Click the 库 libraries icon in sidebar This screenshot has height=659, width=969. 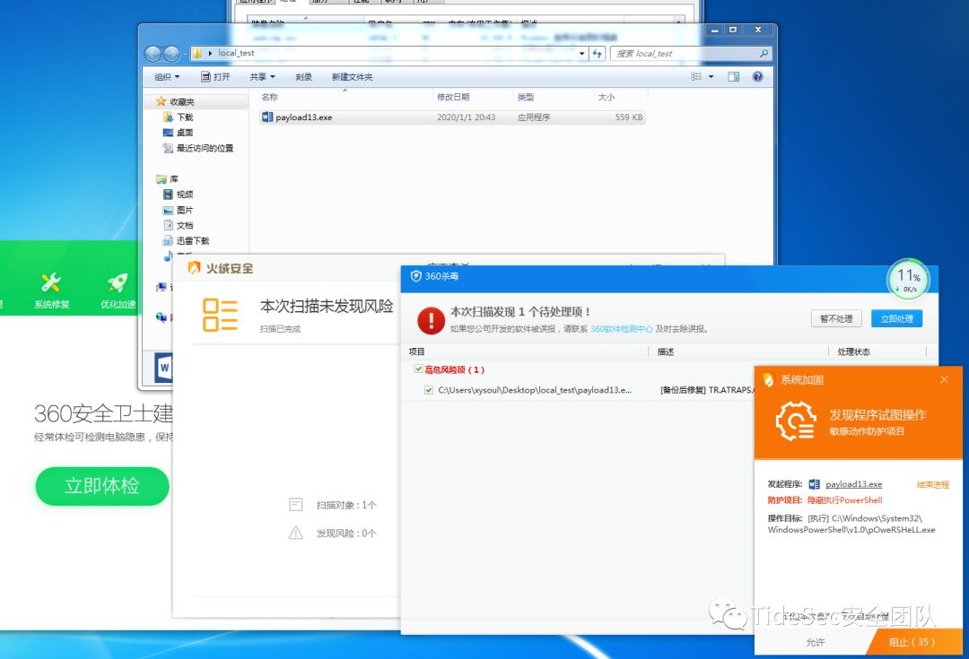(161, 178)
